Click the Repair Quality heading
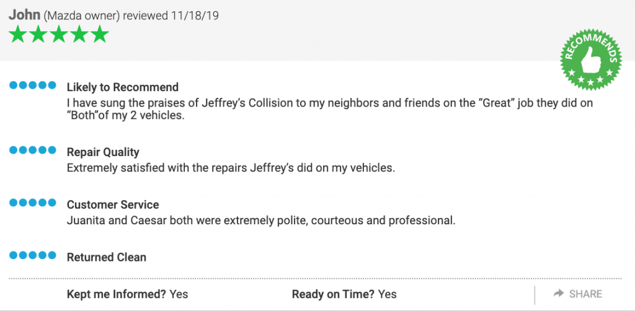 point(103,152)
